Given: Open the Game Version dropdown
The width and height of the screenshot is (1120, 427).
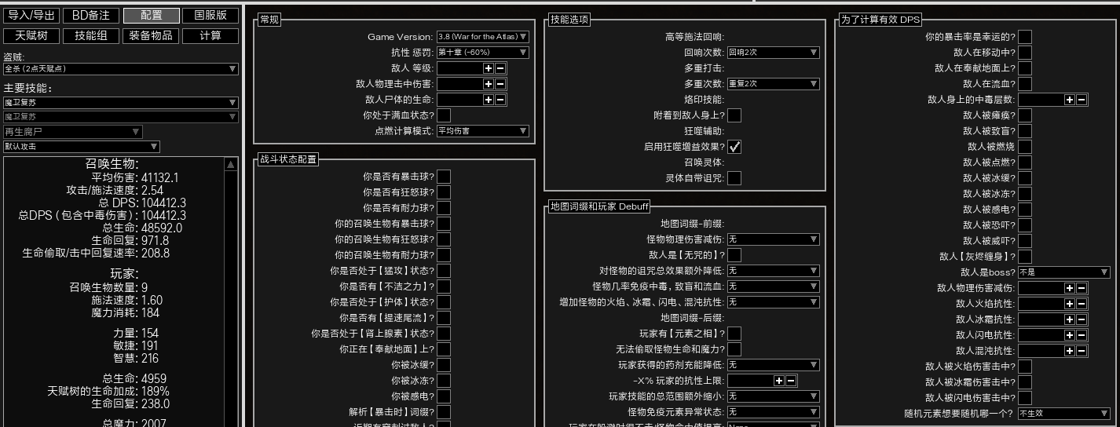Looking at the screenshot, I should (482, 37).
